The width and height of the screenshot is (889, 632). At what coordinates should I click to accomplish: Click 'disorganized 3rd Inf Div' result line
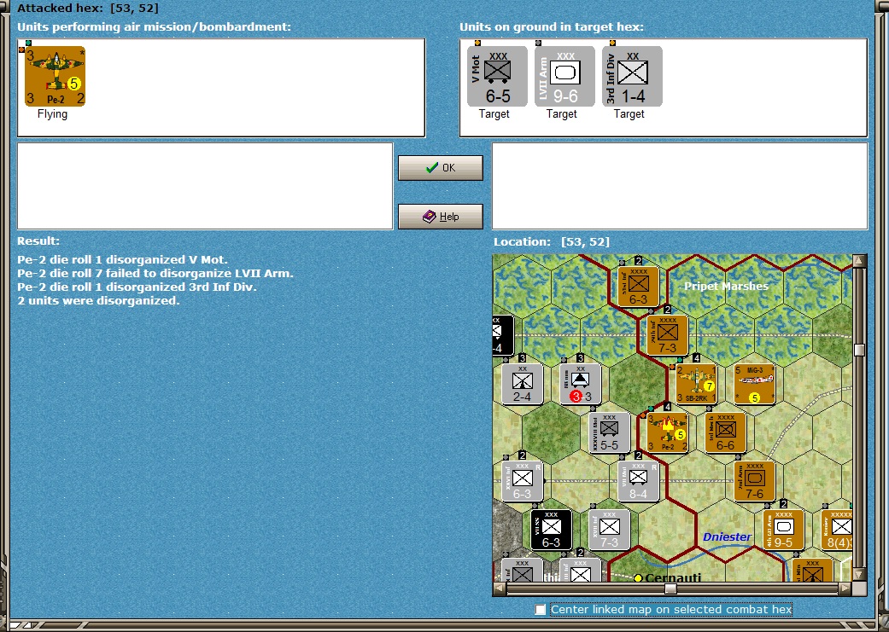point(137,287)
